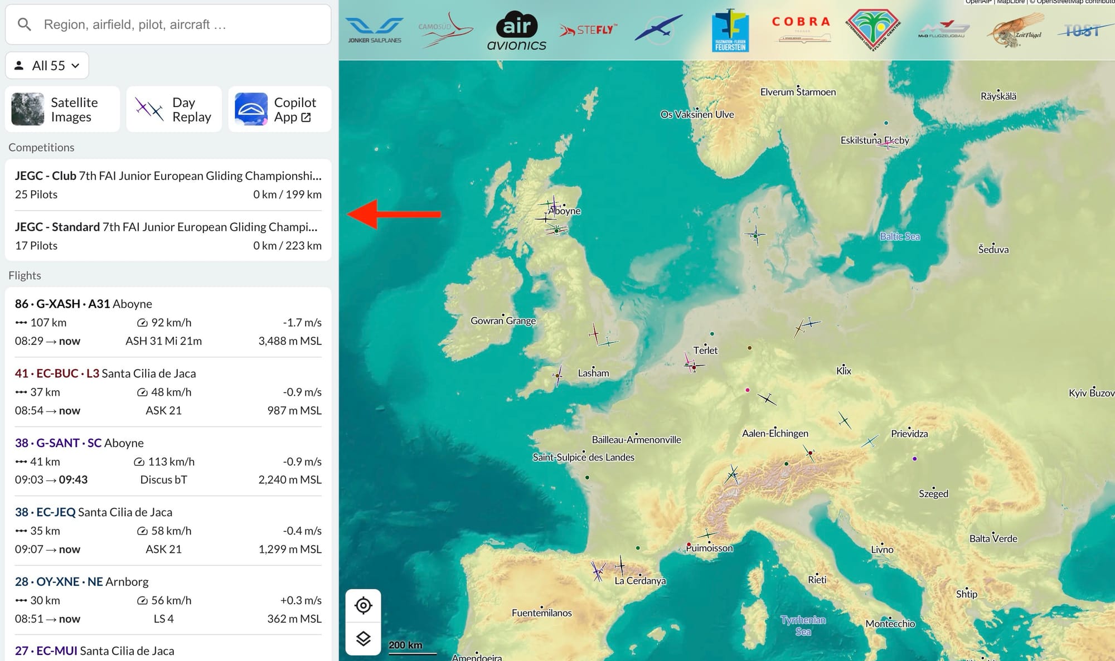Click the COBRA trailer sponsor logo

click(801, 29)
